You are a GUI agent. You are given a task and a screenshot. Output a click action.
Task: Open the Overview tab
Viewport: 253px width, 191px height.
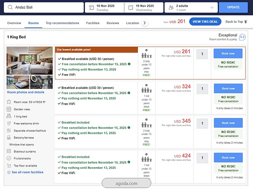14,23
